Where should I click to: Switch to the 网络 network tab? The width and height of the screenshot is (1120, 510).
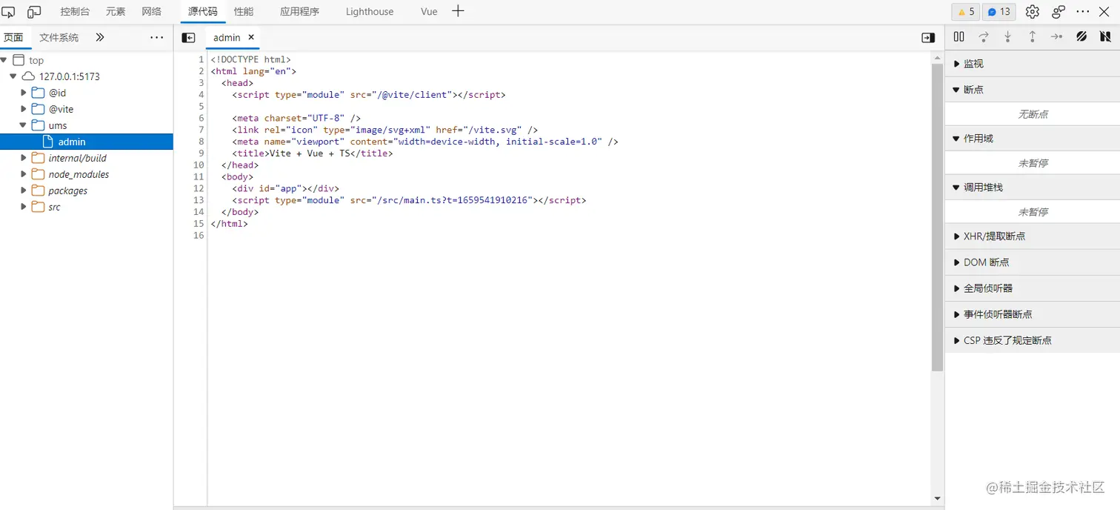tap(152, 12)
